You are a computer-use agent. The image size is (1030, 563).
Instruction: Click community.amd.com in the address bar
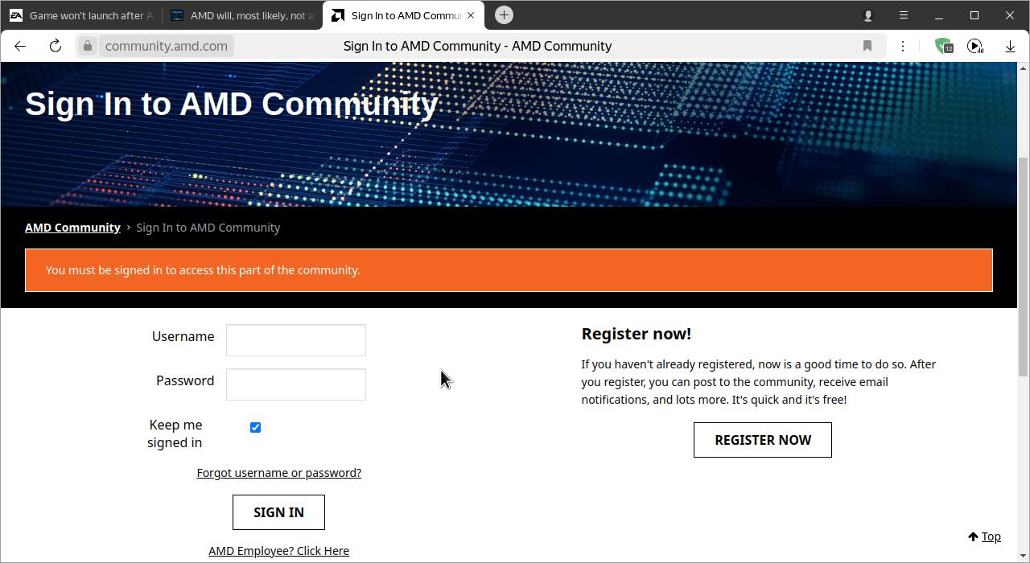coord(167,46)
